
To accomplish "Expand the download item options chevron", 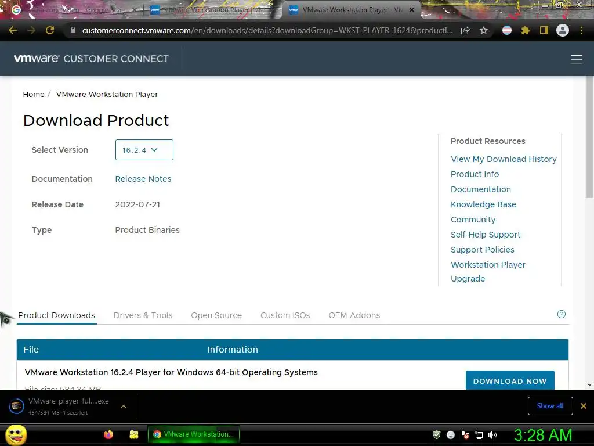I will click(123, 406).
